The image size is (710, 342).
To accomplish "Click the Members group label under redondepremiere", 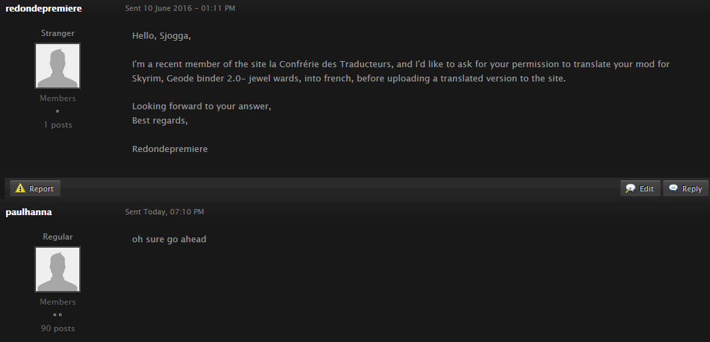I will click(x=58, y=98).
